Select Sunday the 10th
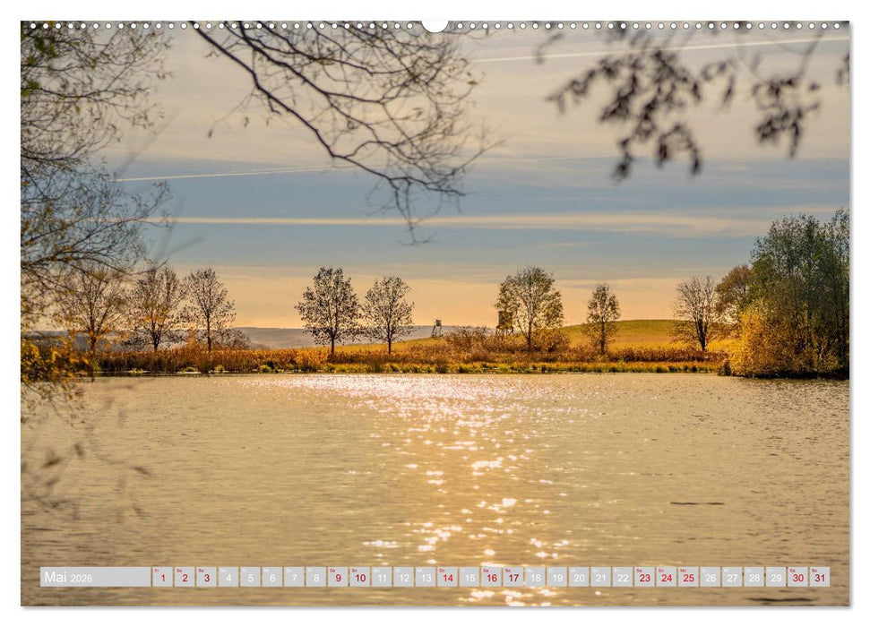Screen dimensions: 870x627 tap(362, 579)
